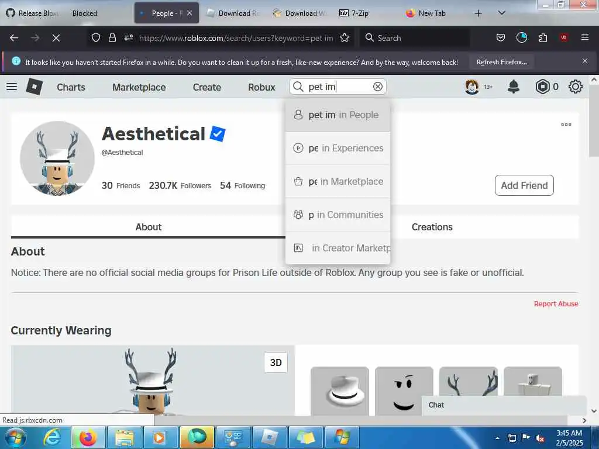Open the Save to Pocket icon
599x449 pixels.
[501, 37]
